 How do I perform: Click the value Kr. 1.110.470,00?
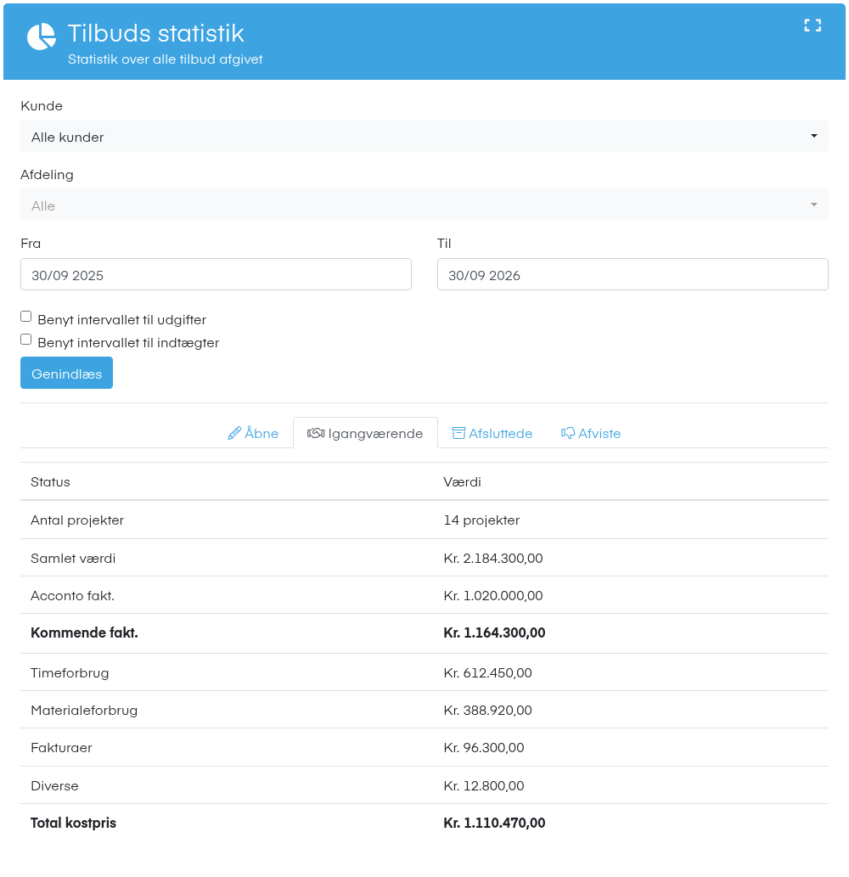click(x=494, y=824)
